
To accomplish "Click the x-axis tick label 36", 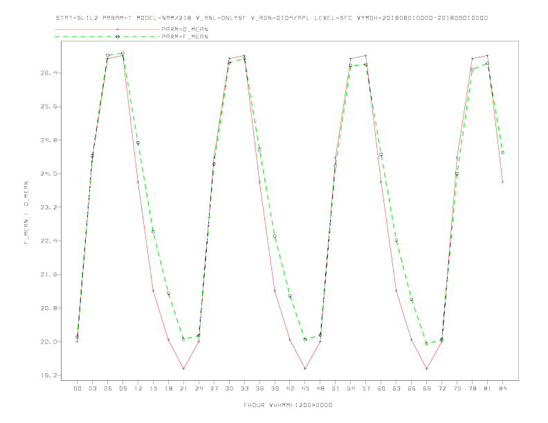I will click(259, 388).
